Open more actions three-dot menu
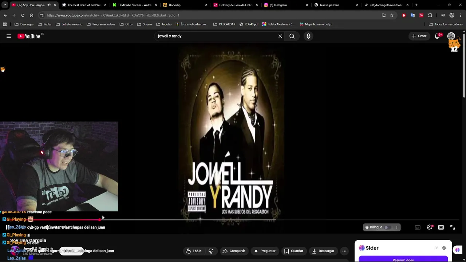Viewport: 466px width, 262px height. pyautogui.click(x=344, y=251)
